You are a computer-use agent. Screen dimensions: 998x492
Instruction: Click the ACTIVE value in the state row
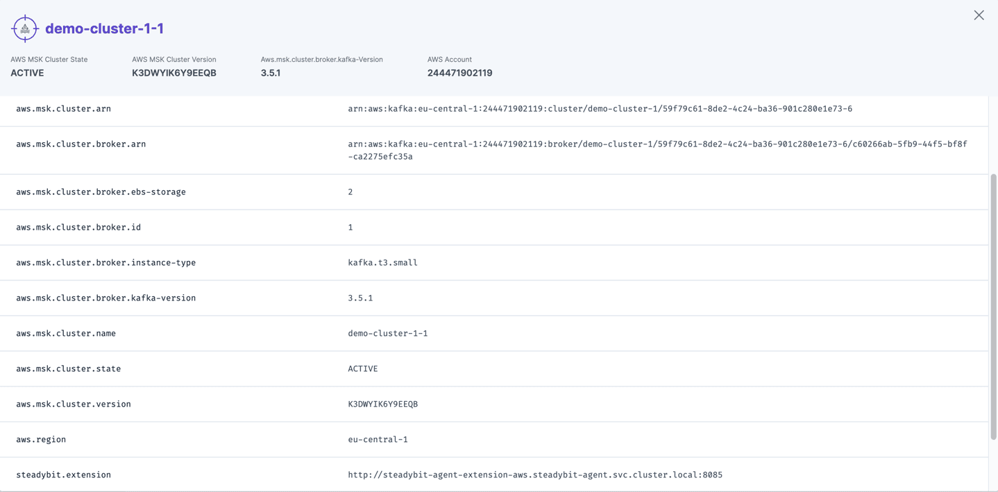click(362, 368)
